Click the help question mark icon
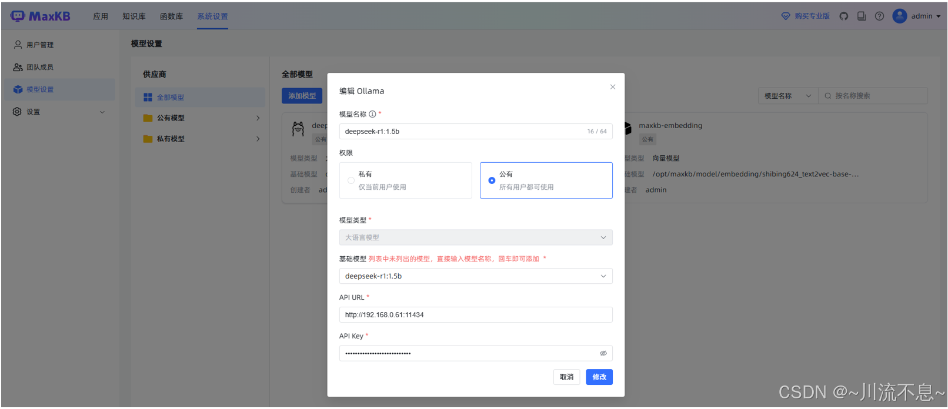948x409 pixels. pos(879,16)
